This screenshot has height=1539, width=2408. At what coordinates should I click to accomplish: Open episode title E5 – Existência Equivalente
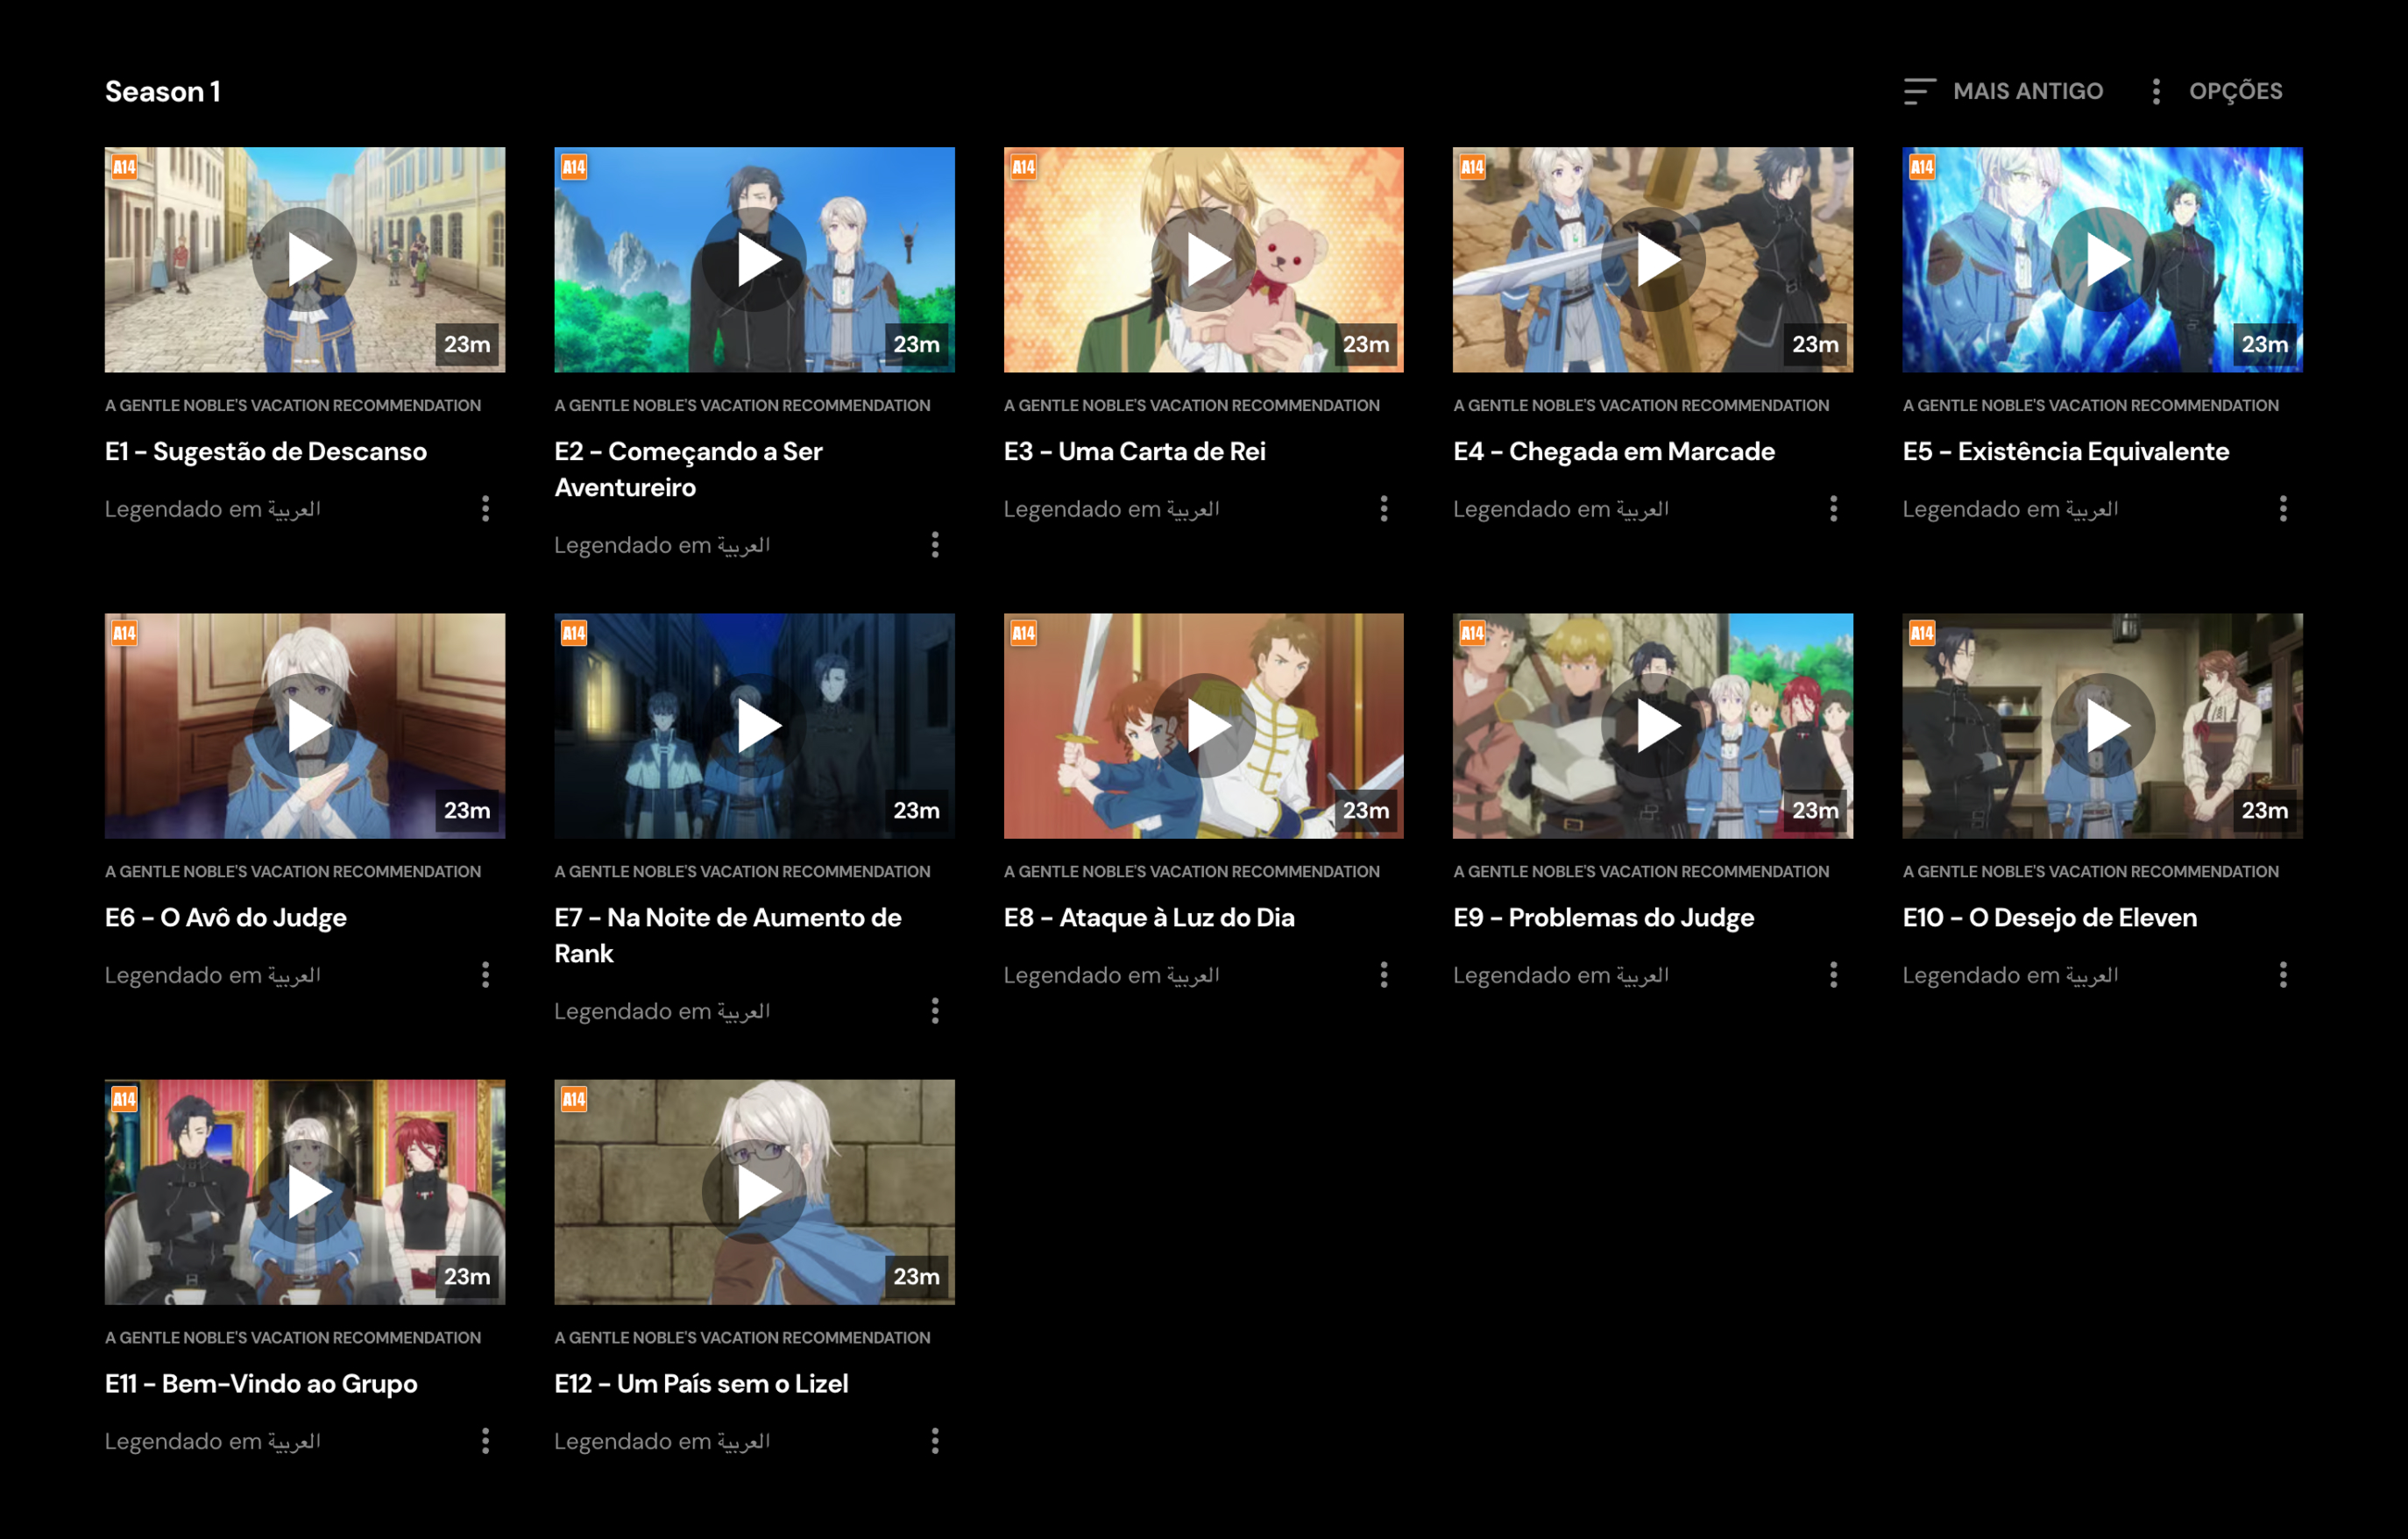click(2066, 452)
